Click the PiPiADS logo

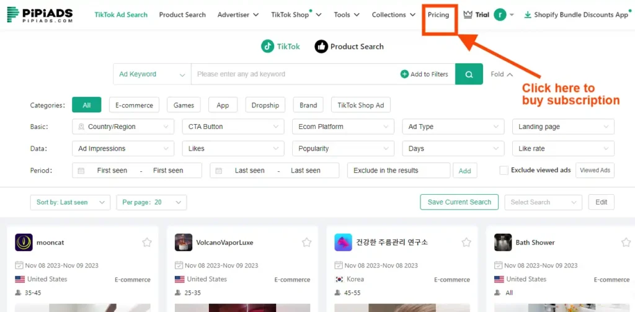pyautogui.click(x=40, y=15)
